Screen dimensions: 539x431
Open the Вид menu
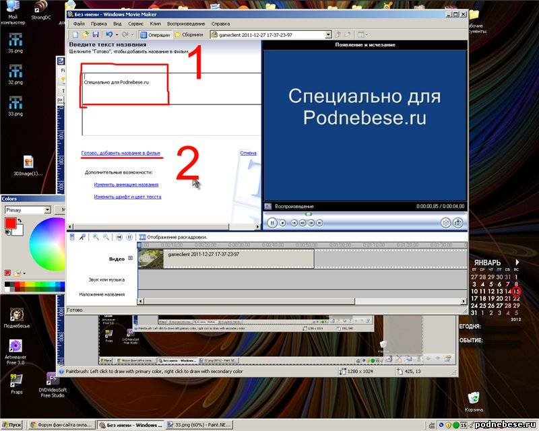click(x=117, y=24)
